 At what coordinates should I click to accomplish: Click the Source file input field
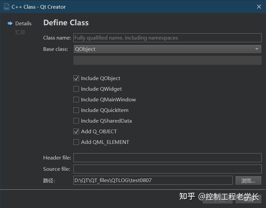pos(167,169)
